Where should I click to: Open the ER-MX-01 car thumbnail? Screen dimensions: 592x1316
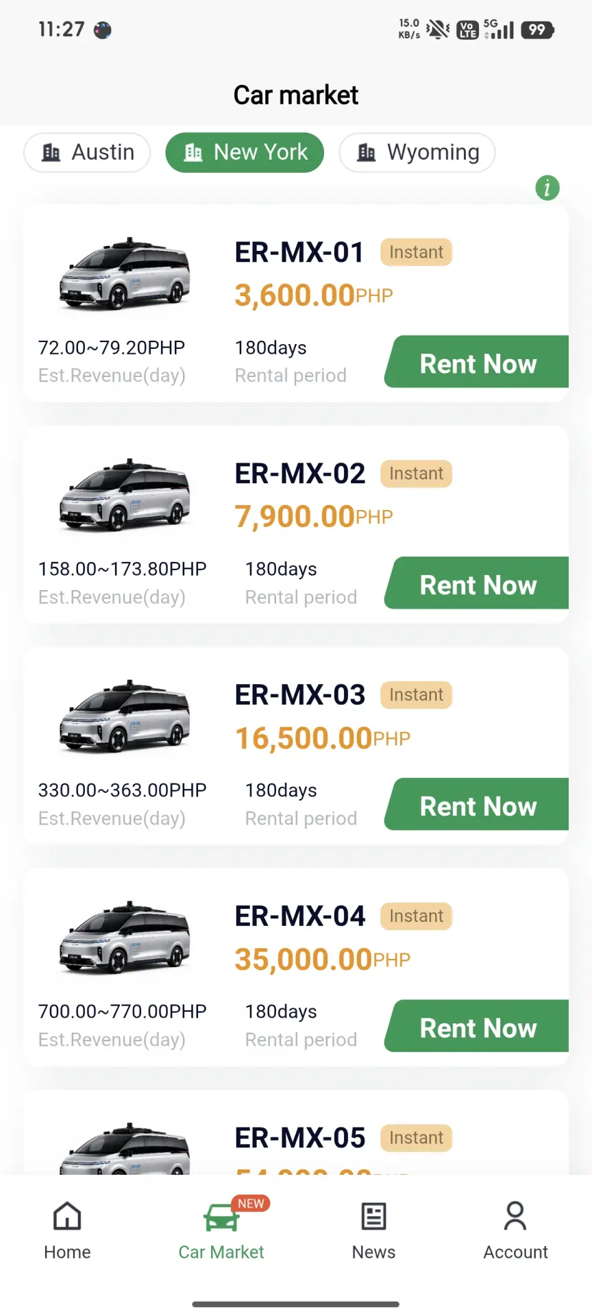coord(125,273)
